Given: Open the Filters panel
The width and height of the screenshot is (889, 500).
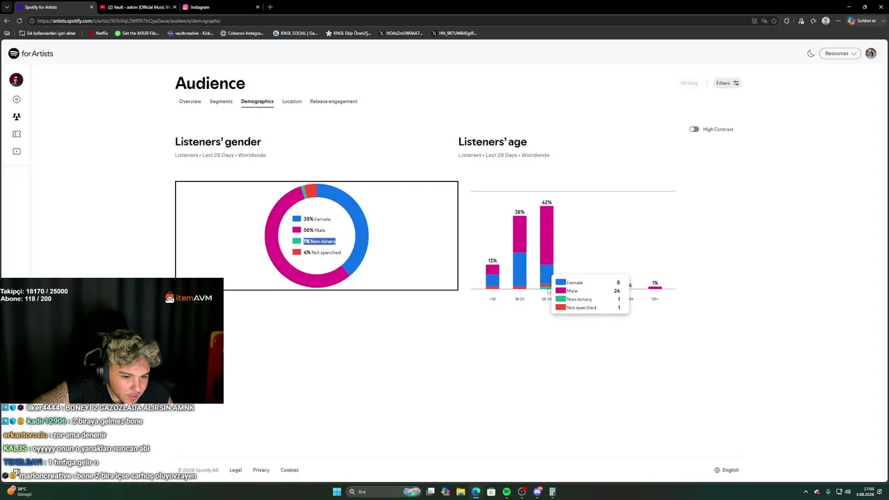Looking at the screenshot, I should click(727, 83).
